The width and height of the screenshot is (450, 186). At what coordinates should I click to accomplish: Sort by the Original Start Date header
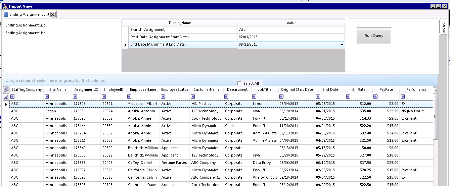point(297,89)
